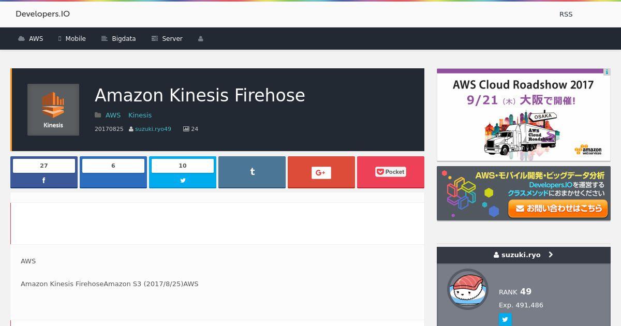Click the Facebook share count 27
Viewport: 621px width, 326px height.
[x=44, y=166]
